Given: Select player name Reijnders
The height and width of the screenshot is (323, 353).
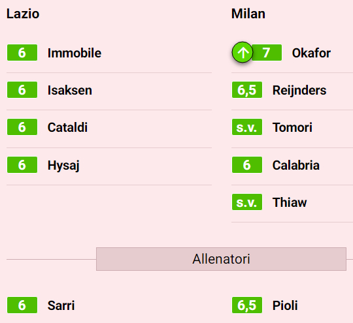Looking at the screenshot, I should (x=299, y=90).
